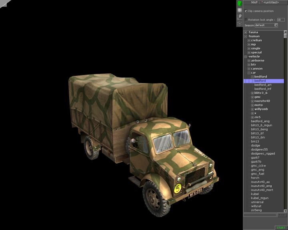The image size is (288, 230).
Task: Select the grid tool icon
Action: (240, 10)
